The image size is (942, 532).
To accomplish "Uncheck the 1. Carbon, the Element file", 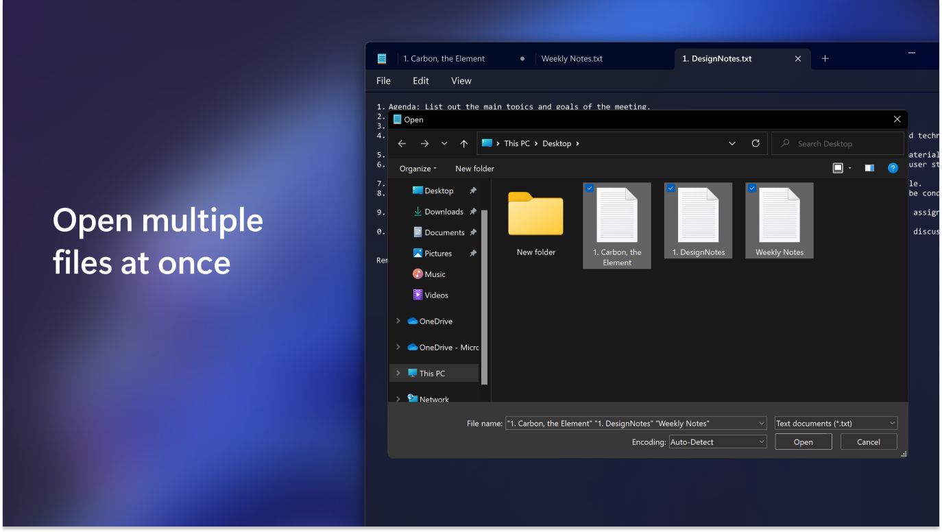I will pos(590,188).
